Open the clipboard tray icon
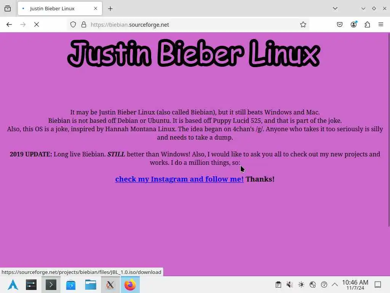The height and width of the screenshot is (293, 390). point(278,285)
